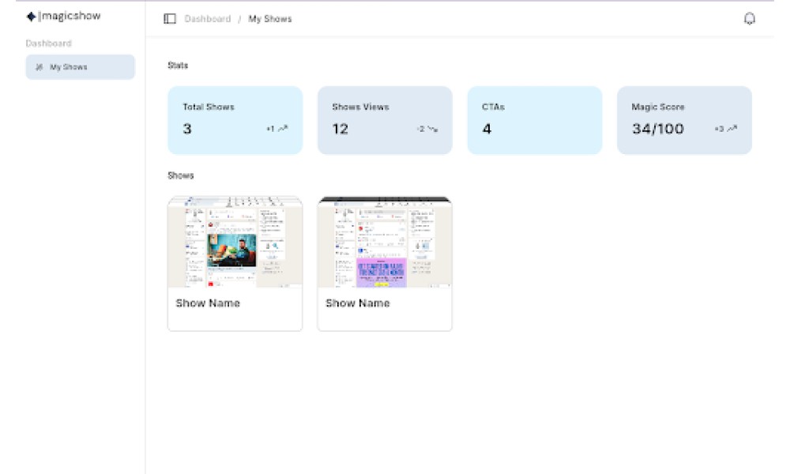Open the Shows Views stat card
The image size is (790, 474).
pyautogui.click(x=385, y=120)
